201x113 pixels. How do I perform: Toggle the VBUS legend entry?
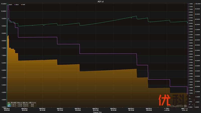[x=10, y=5]
